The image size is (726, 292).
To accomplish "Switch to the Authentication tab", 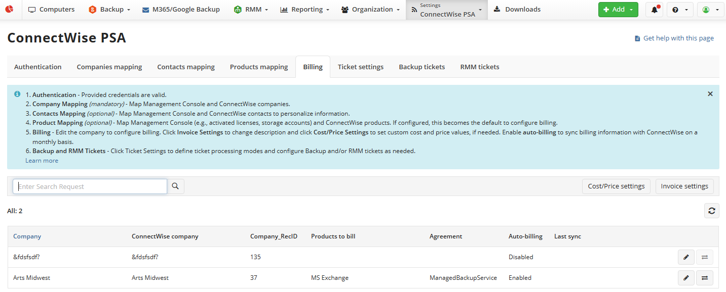I will [x=38, y=67].
